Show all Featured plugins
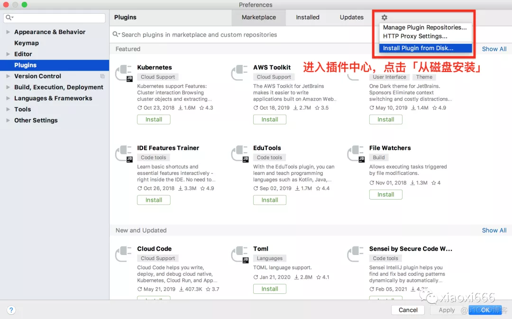The width and height of the screenshot is (512, 319). point(494,49)
